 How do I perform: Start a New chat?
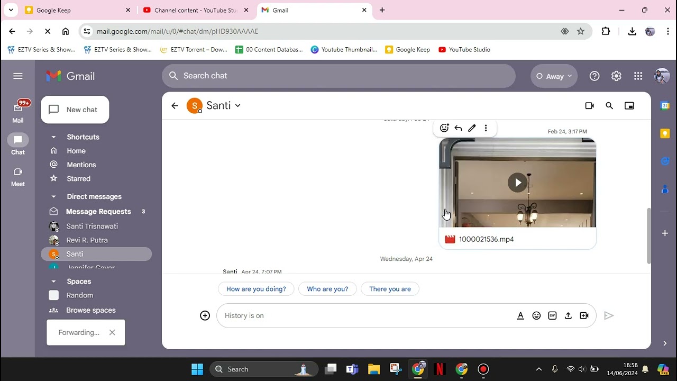point(75,110)
